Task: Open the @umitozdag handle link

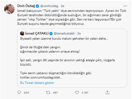Action: [49, 6]
